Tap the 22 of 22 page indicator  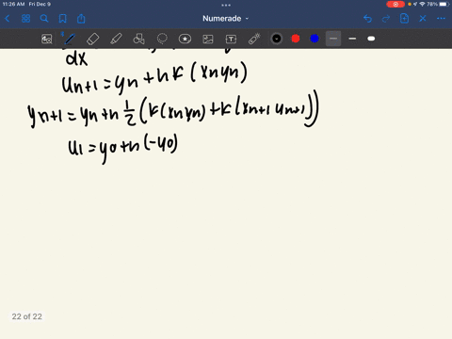click(x=27, y=316)
